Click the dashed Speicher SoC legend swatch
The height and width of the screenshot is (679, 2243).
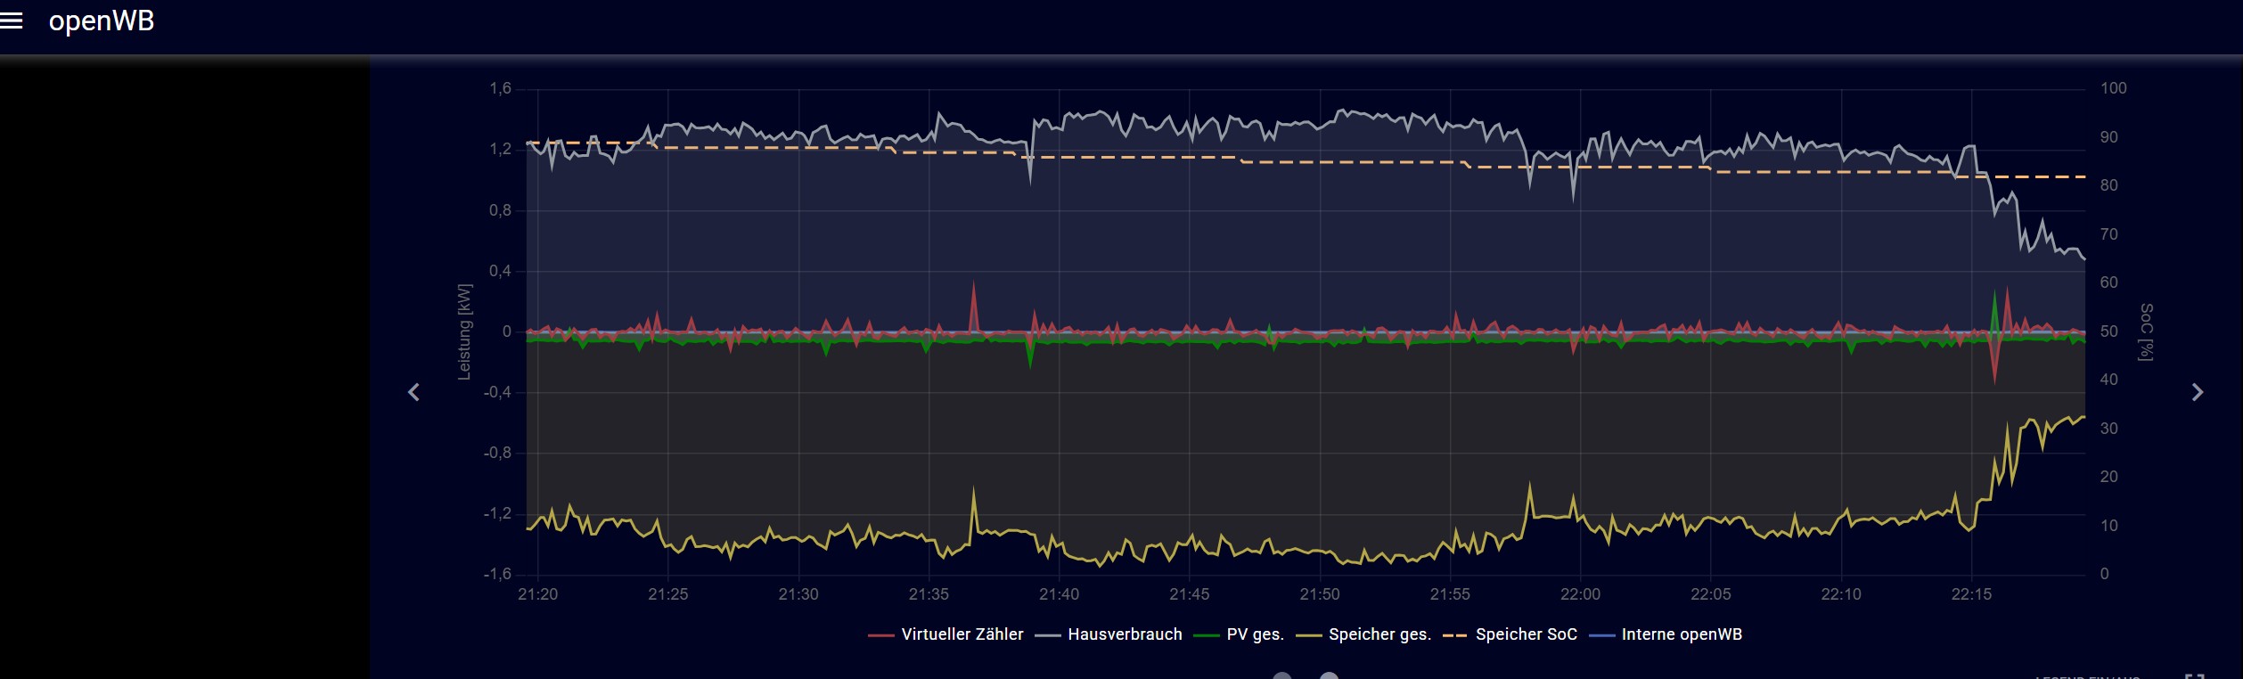click(x=1454, y=635)
